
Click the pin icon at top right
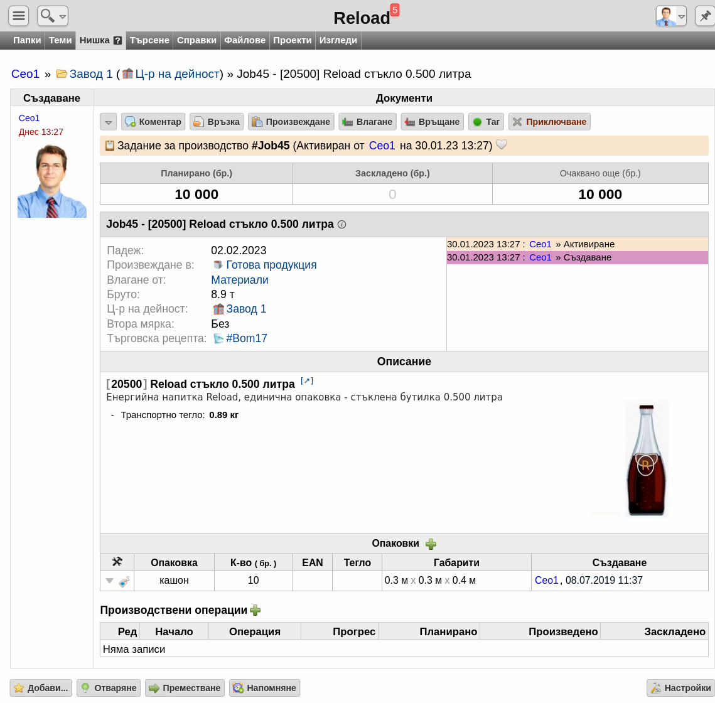click(x=705, y=16)
